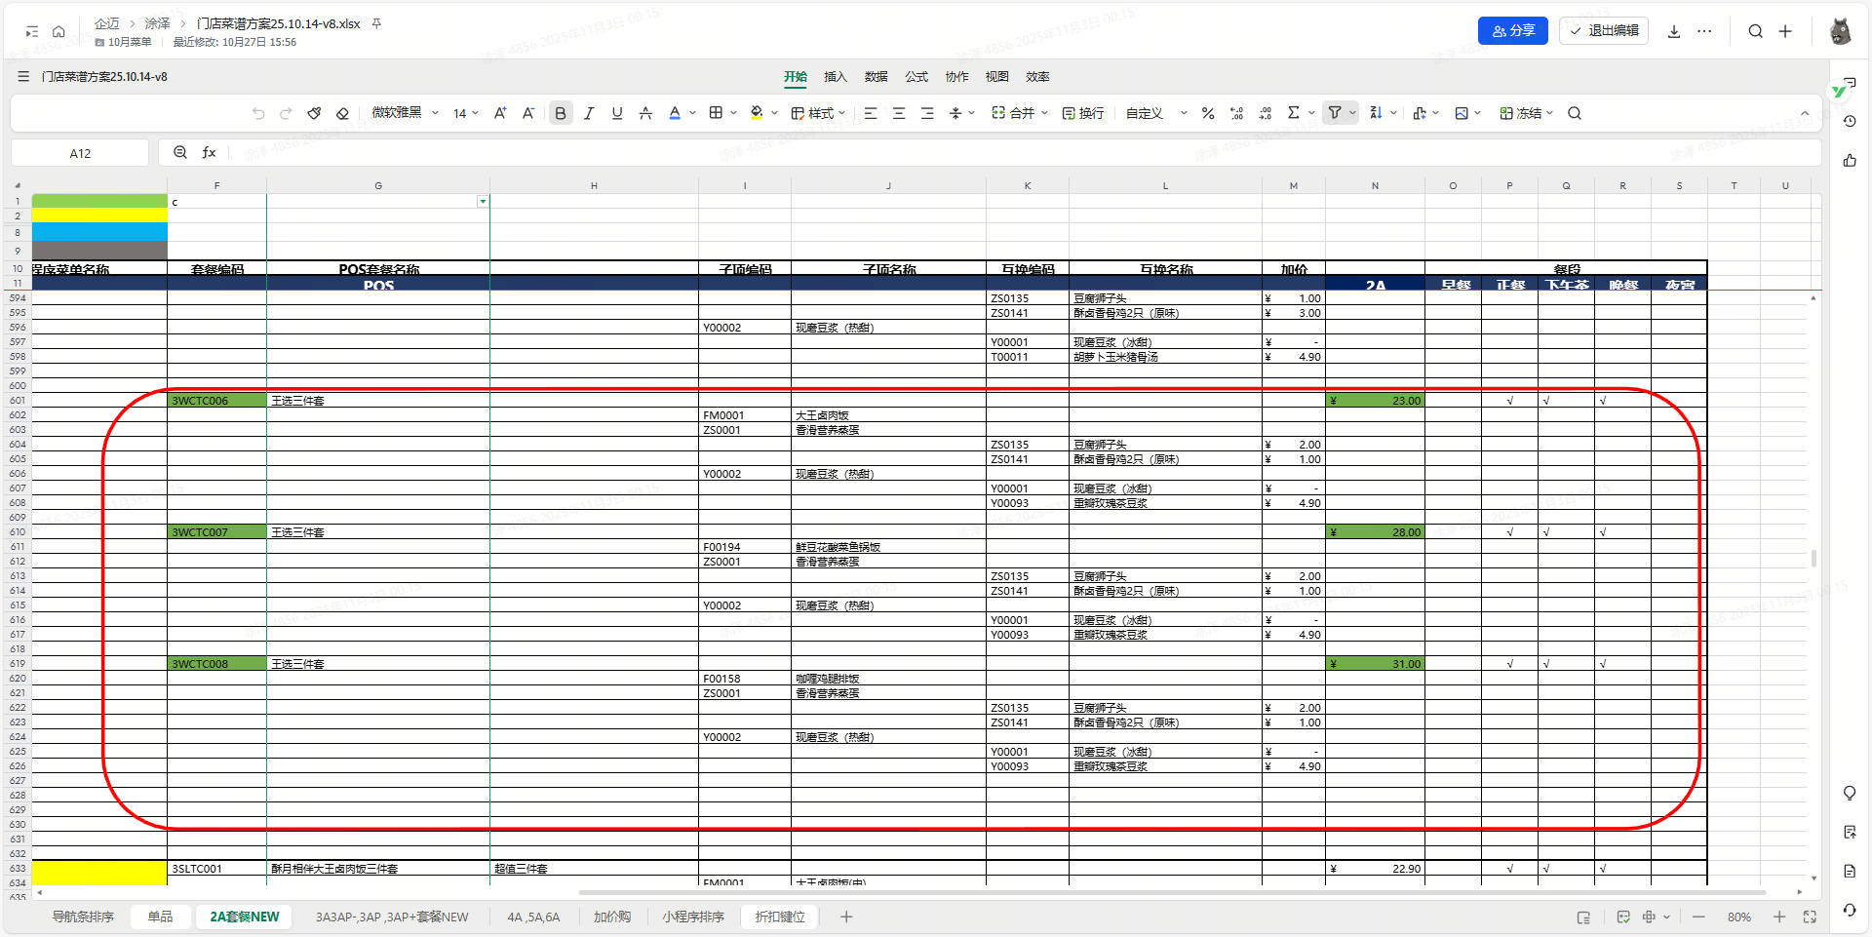
Task: Click the 分享 share button
Action: pos(1512,31)
